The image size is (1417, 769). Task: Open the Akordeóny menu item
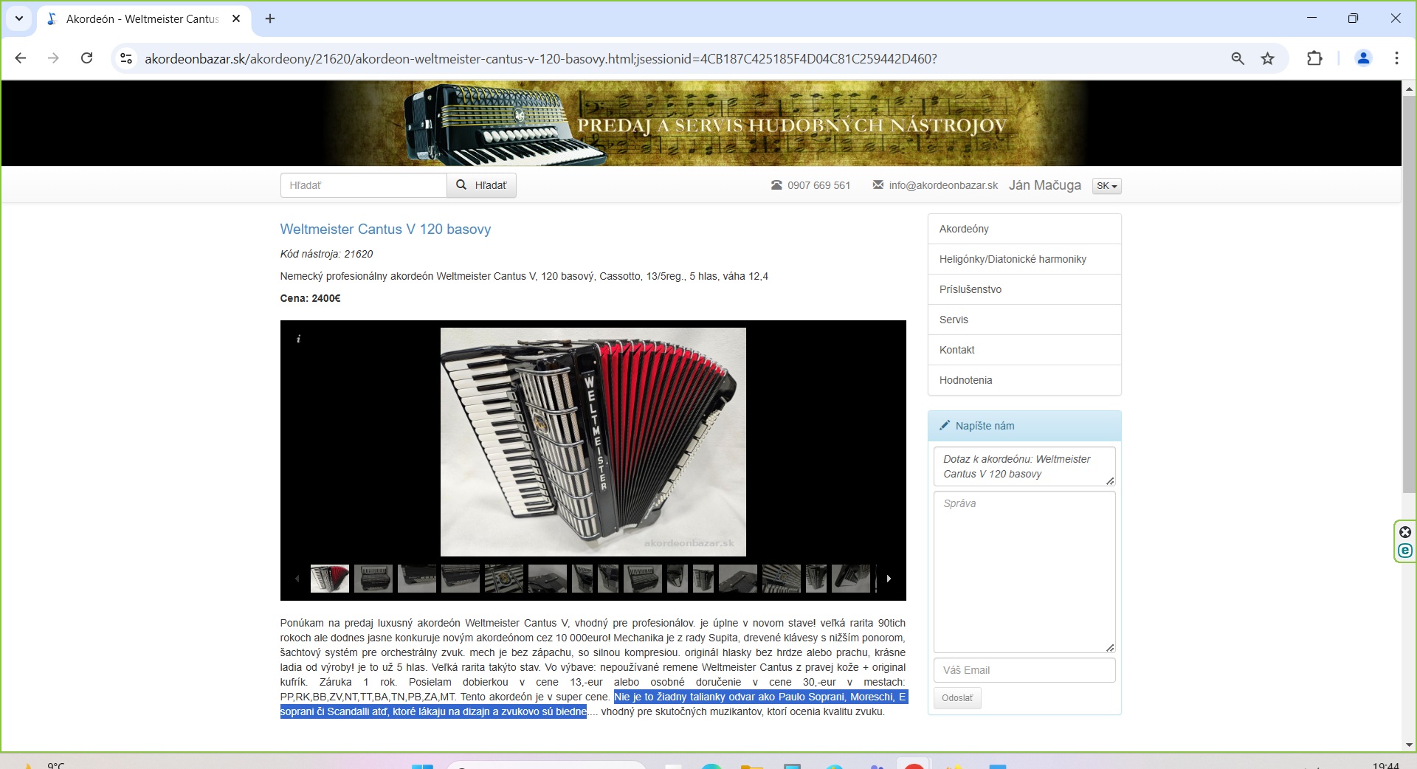(x=1024, y=229)
